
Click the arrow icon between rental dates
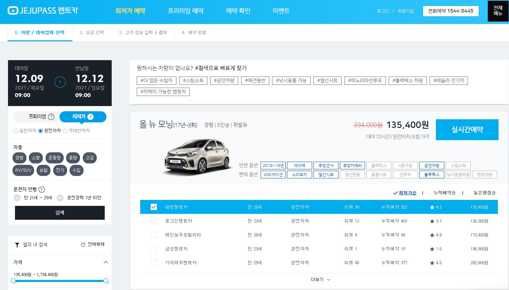tap(60, 82)
